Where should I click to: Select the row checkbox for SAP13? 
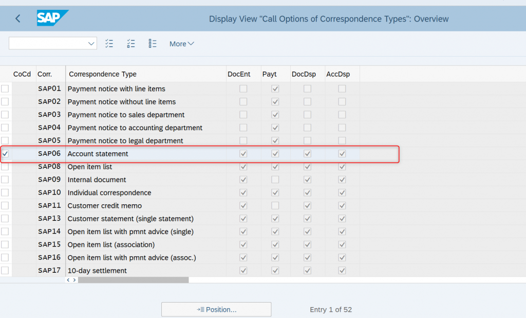5,219
